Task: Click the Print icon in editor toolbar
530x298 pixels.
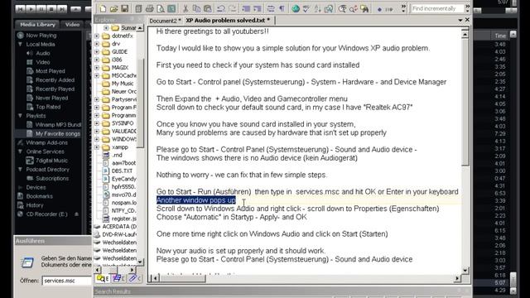Action: 149,9
